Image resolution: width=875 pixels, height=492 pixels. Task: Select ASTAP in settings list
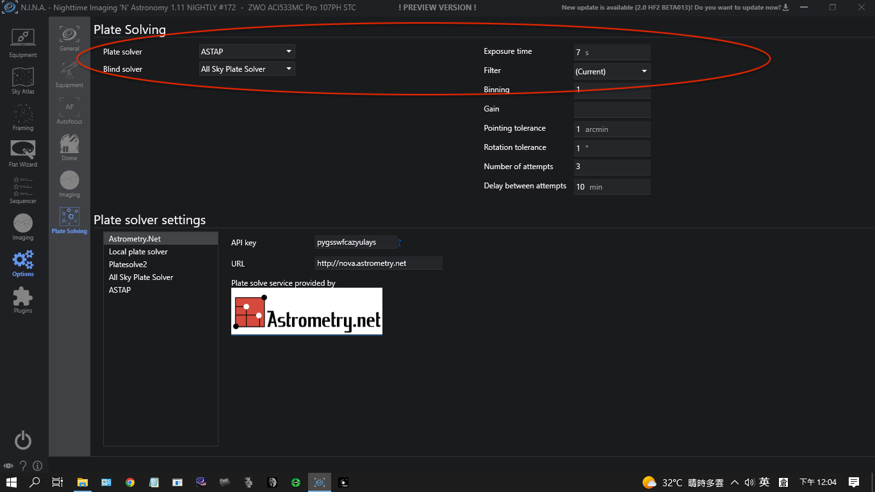pyautogui.click(x=161, y=290)
